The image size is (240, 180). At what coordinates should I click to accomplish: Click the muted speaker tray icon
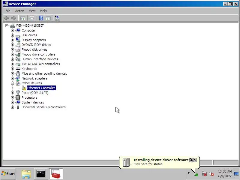click(x=211, y=174)
